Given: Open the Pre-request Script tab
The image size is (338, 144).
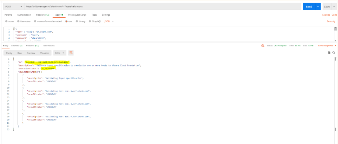Looking at the screenshot, I should [x=78, y=15].
